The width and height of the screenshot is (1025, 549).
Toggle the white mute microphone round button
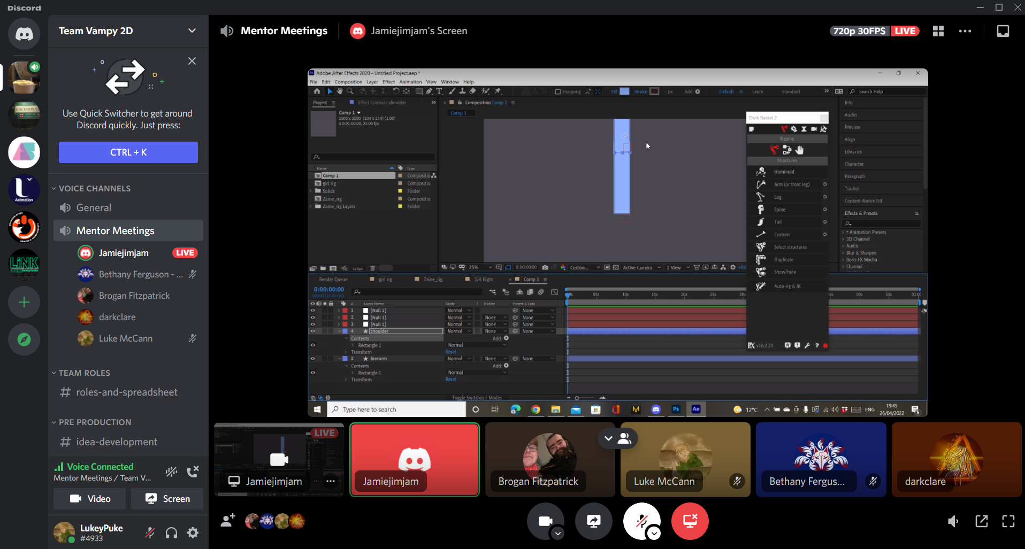pos(641,521)
